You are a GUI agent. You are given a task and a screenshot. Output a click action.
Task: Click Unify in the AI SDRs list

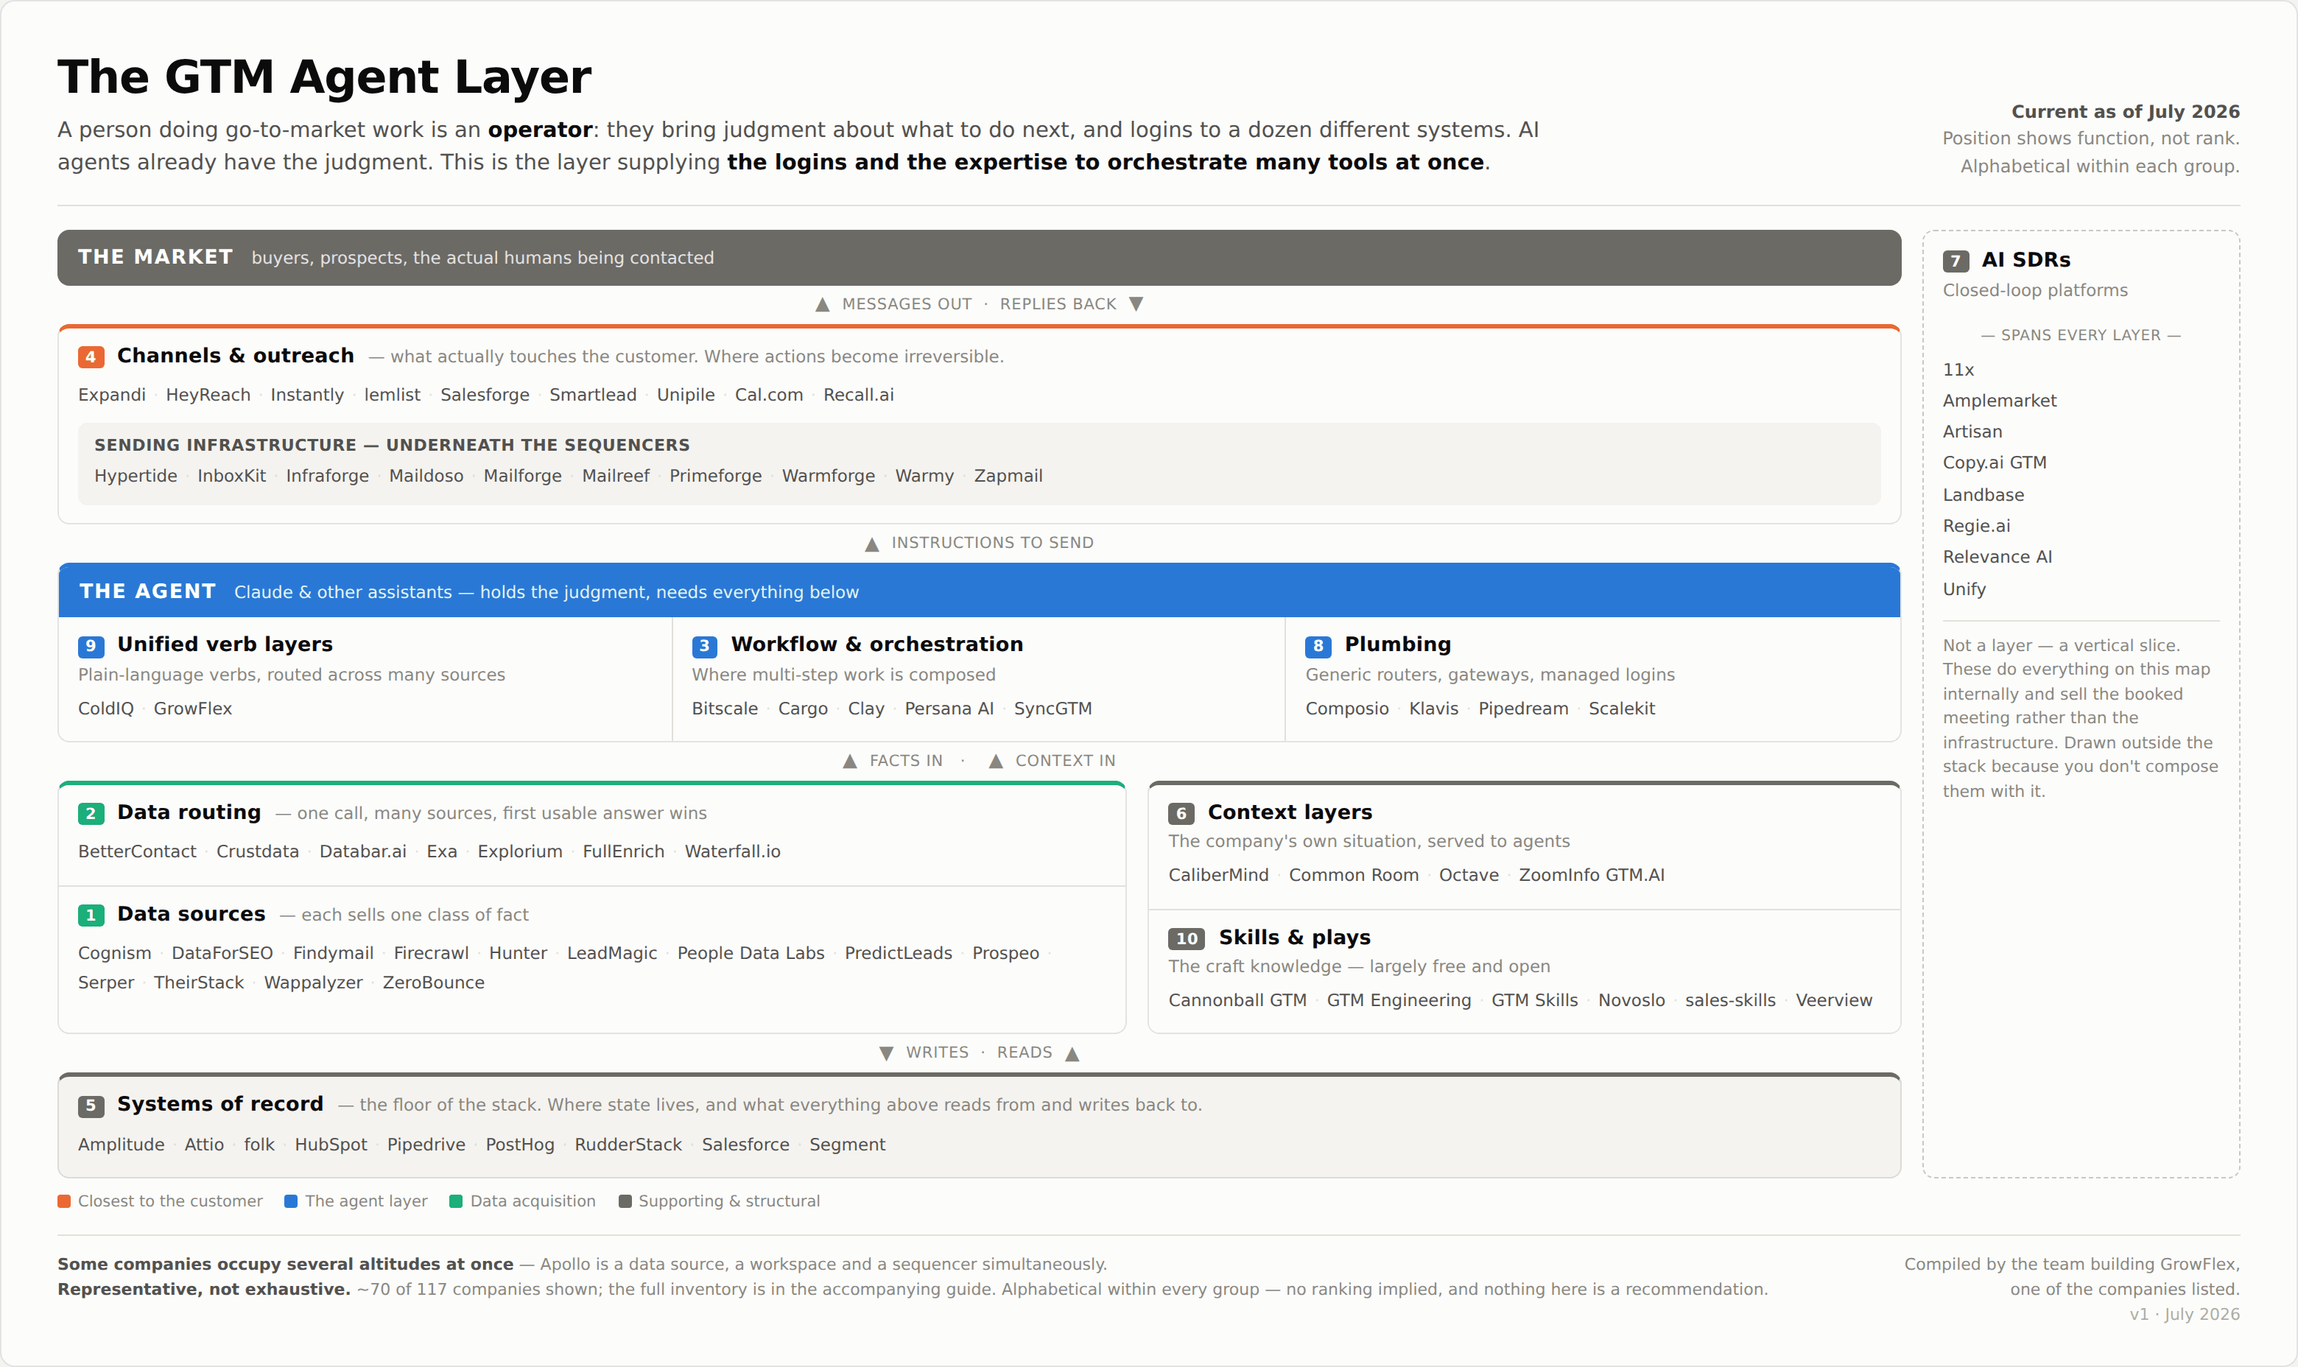(1964, 589)
